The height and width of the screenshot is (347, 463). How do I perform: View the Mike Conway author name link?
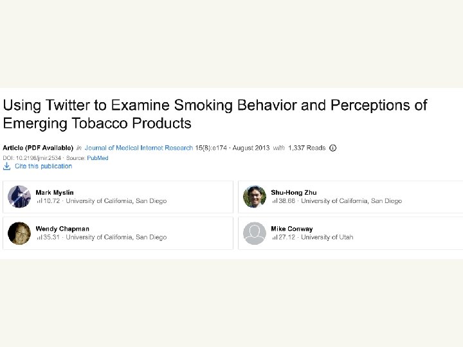292,228
